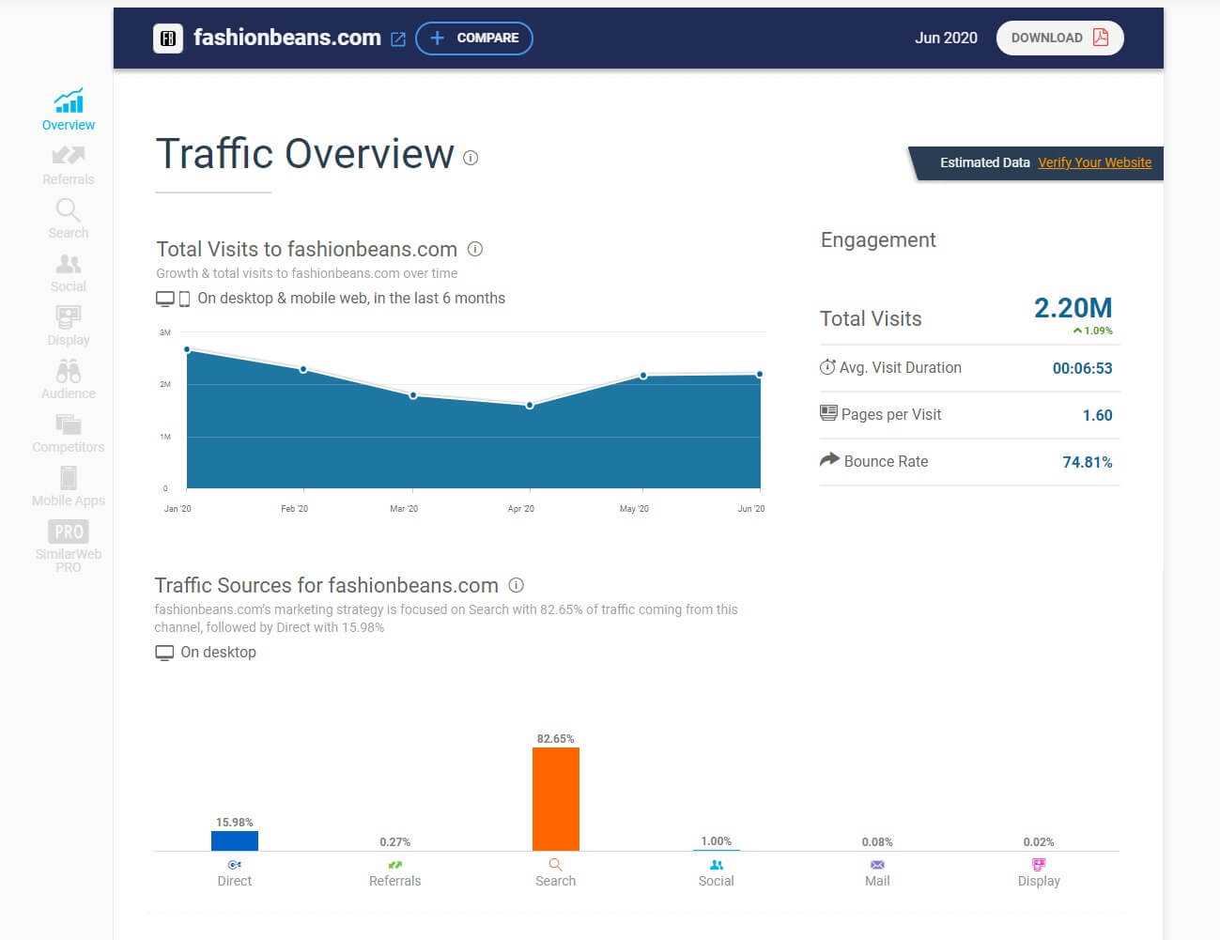This screenshot has width=1220, height=940.
Task: Select the Jun '20 data point on chart
Action: [x=760, y=374]
